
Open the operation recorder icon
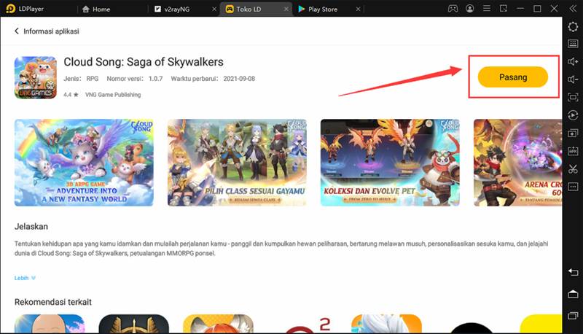pyautogui.click(x=573, y=115)
